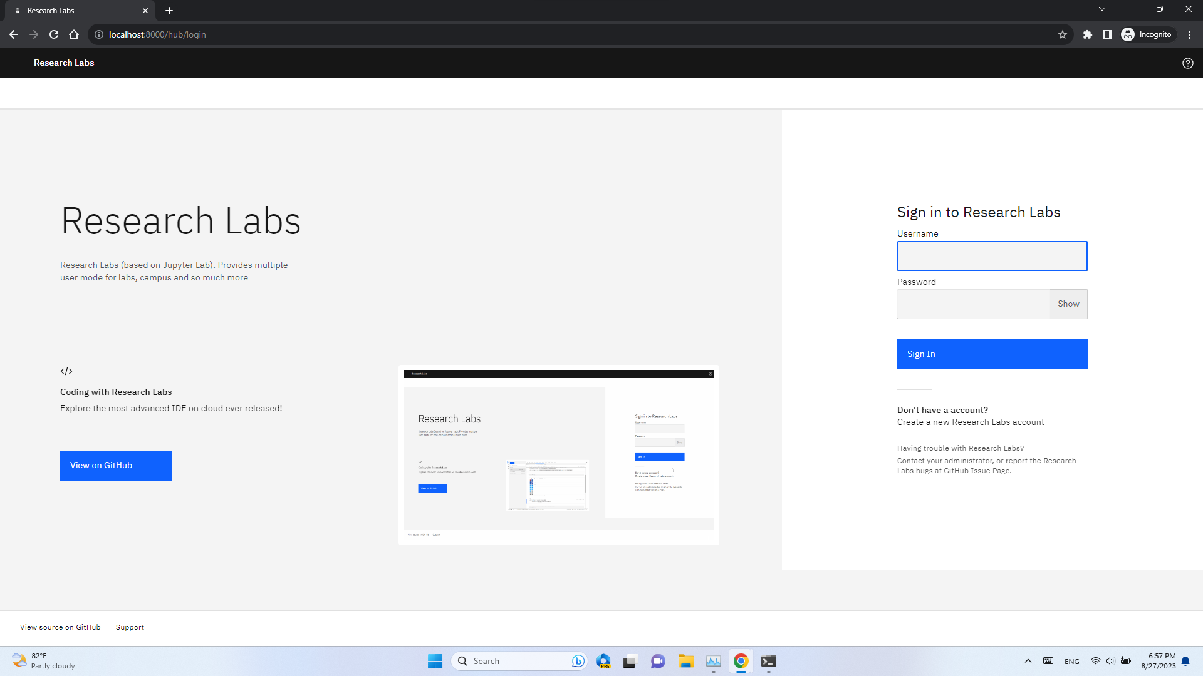This screenshot has width=1203, height=676.
Task: Open Bing Chat icon in the search box
Action: click(577, 661)
